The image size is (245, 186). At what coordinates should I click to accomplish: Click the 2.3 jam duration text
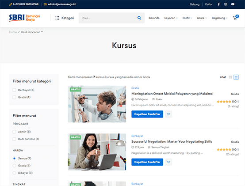tap(139, 147)
